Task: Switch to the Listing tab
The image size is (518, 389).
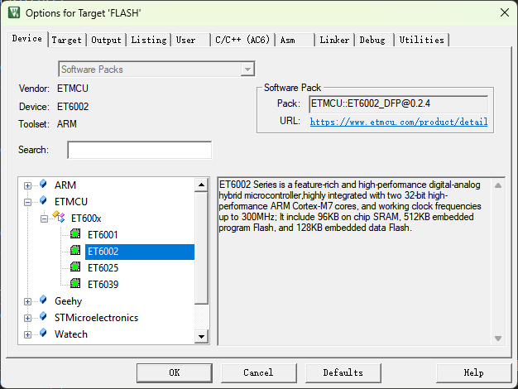Action: [149, 40]
